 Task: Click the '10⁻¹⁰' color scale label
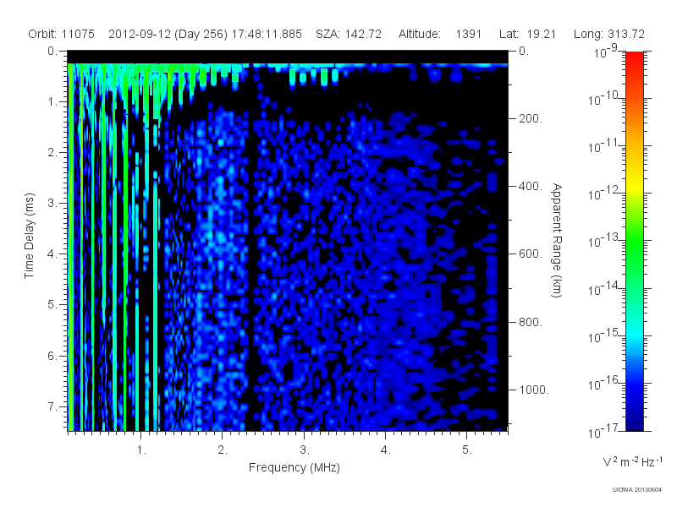click(604, 99)
